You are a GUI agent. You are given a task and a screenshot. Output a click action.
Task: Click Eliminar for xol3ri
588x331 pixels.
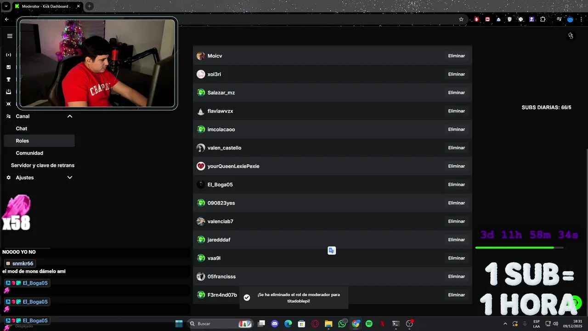coord(457,74)
